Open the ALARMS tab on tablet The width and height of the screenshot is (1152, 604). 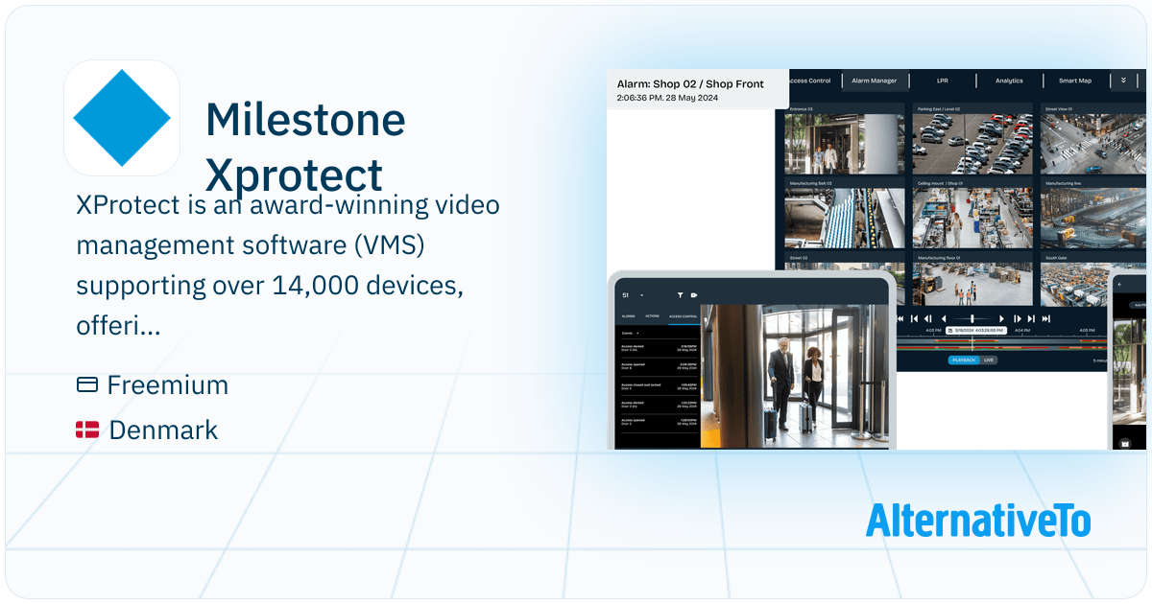coord(628,316)
